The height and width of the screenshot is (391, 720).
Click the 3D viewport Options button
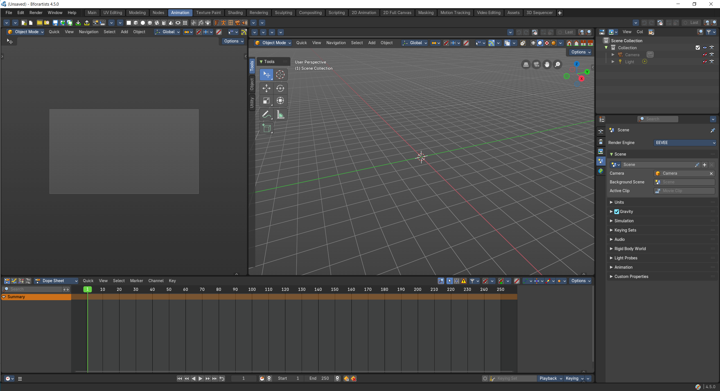(x=581, y=52)
